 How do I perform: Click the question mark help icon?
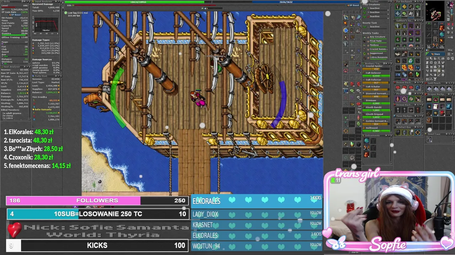tap(439, 67)
